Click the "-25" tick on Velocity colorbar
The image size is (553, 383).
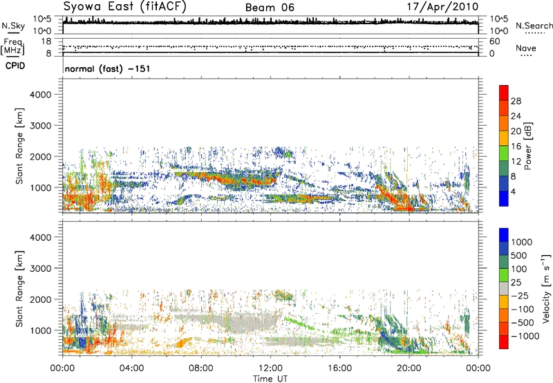519,295
